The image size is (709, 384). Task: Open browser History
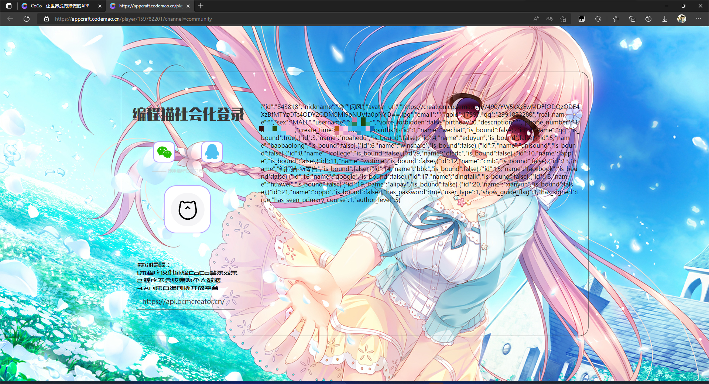click(x=648, y=19)
